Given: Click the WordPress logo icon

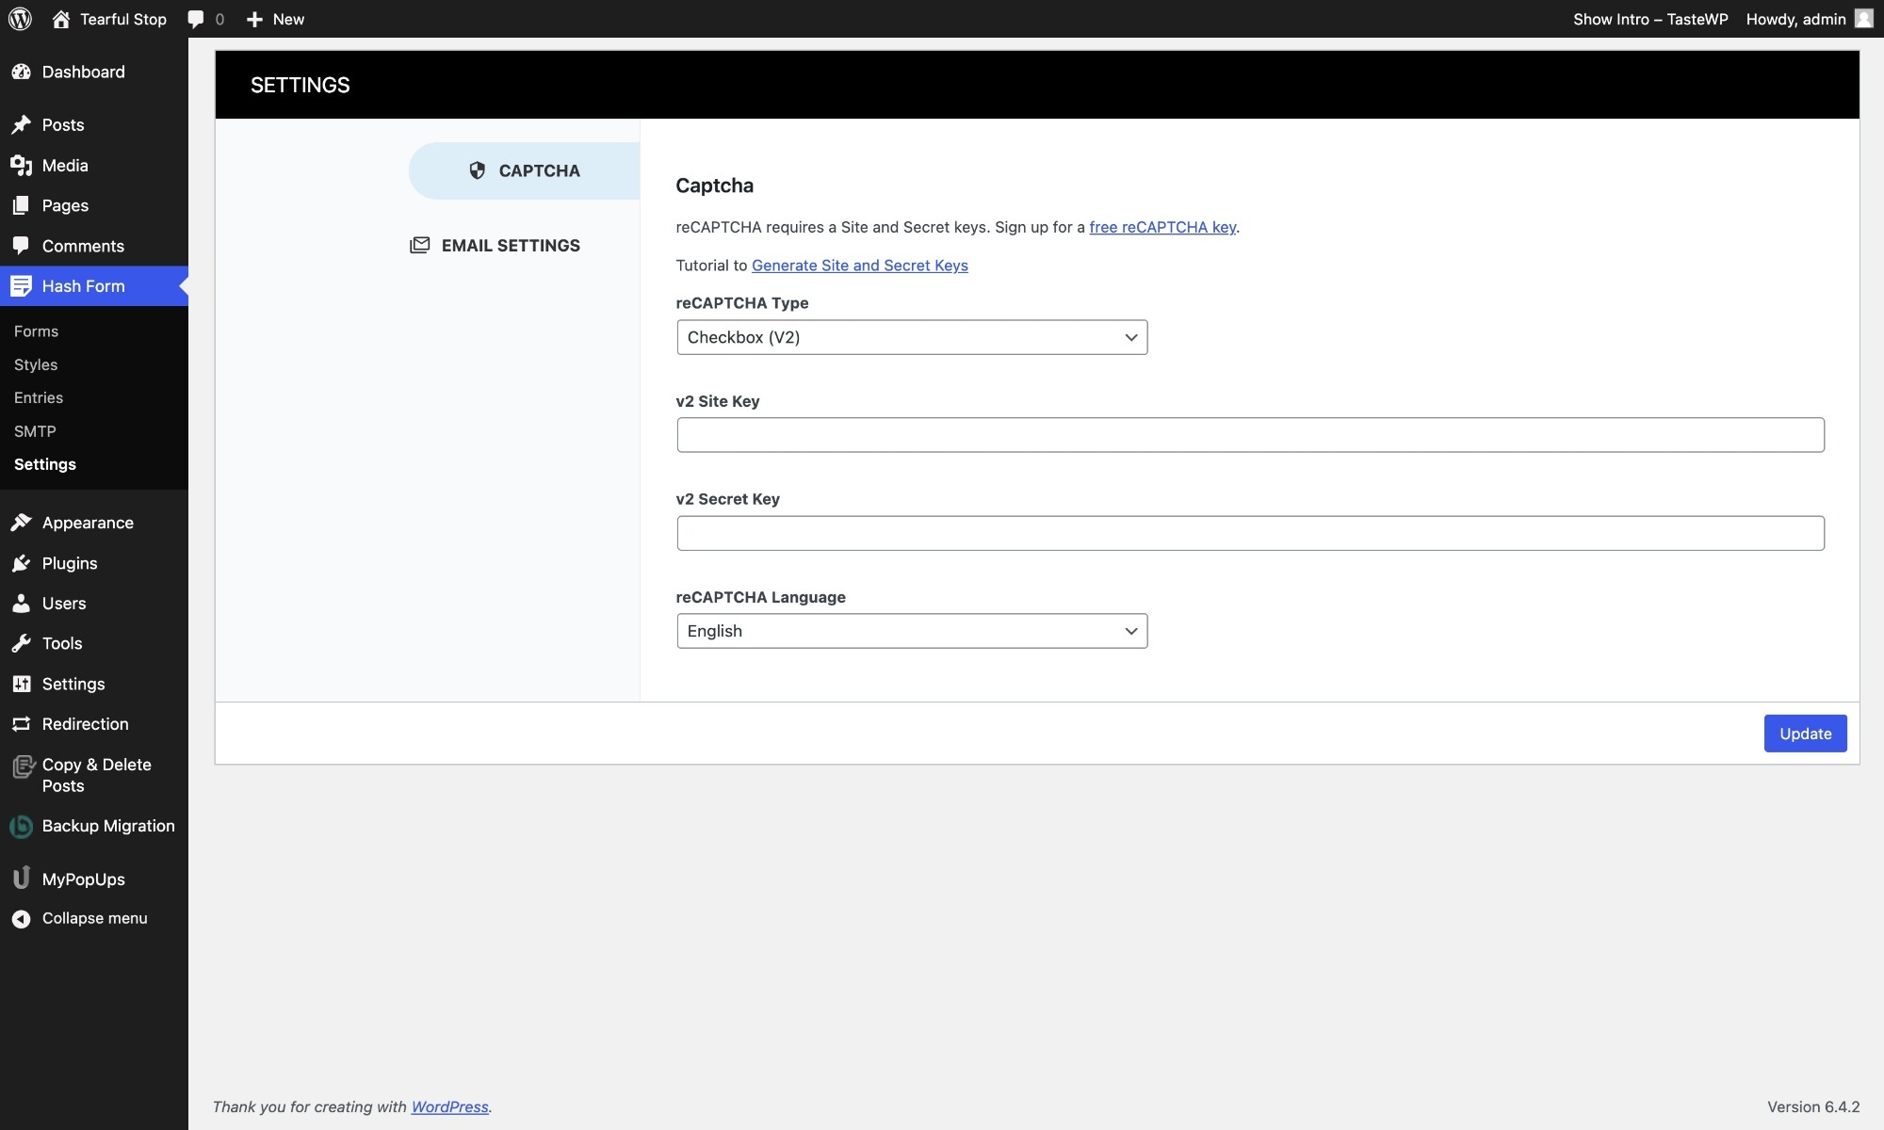Looking at the screenshot, I should (21, 19).
